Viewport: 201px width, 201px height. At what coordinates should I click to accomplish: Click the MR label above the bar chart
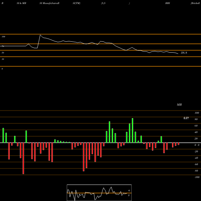pos(179,105)
